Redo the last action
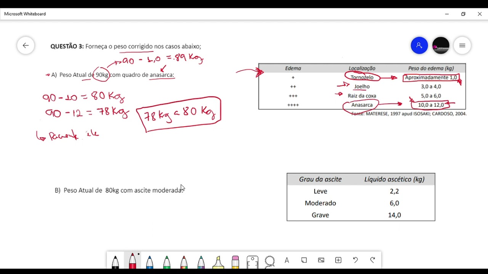Viewport: 488px width, 274px height. click(372, 260)
